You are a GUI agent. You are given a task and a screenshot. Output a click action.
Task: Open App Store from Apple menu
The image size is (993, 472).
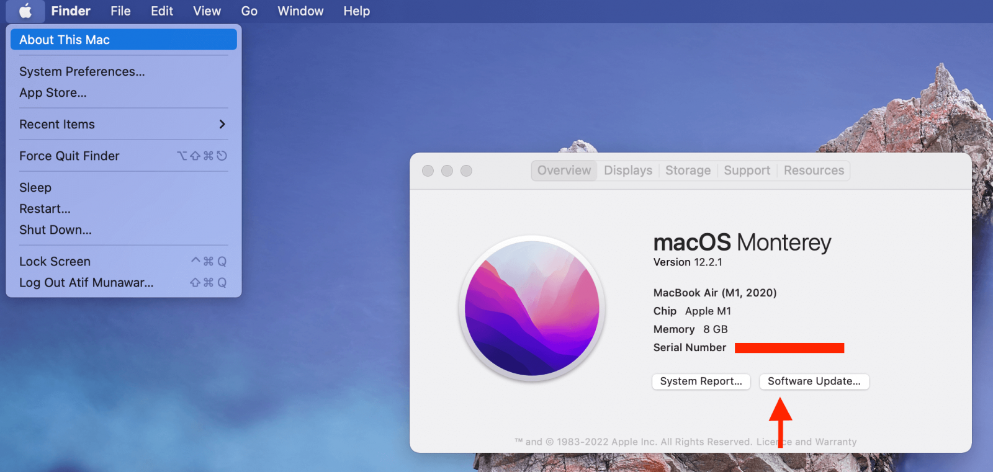coord(53,92)
